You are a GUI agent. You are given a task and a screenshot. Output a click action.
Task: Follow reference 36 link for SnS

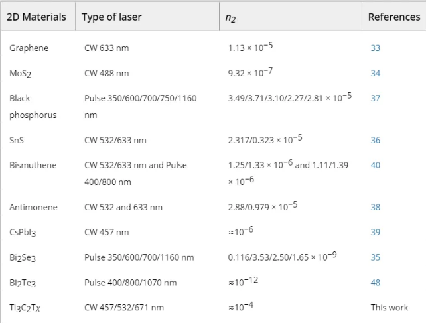376,140
